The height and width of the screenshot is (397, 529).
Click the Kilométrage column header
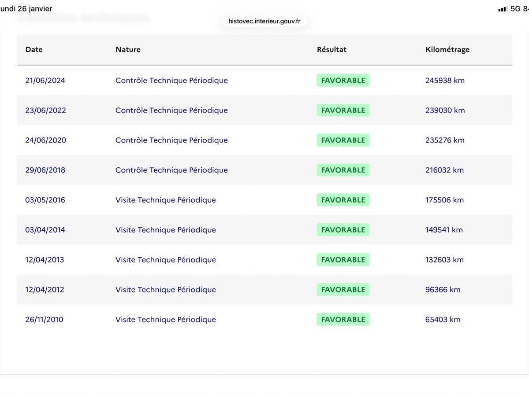[447, 49]
